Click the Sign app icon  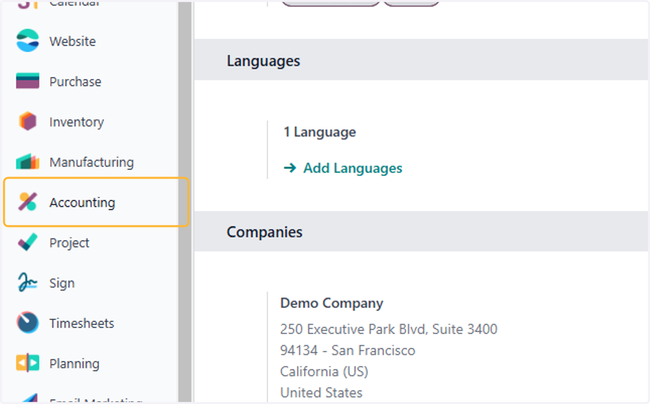28,283
